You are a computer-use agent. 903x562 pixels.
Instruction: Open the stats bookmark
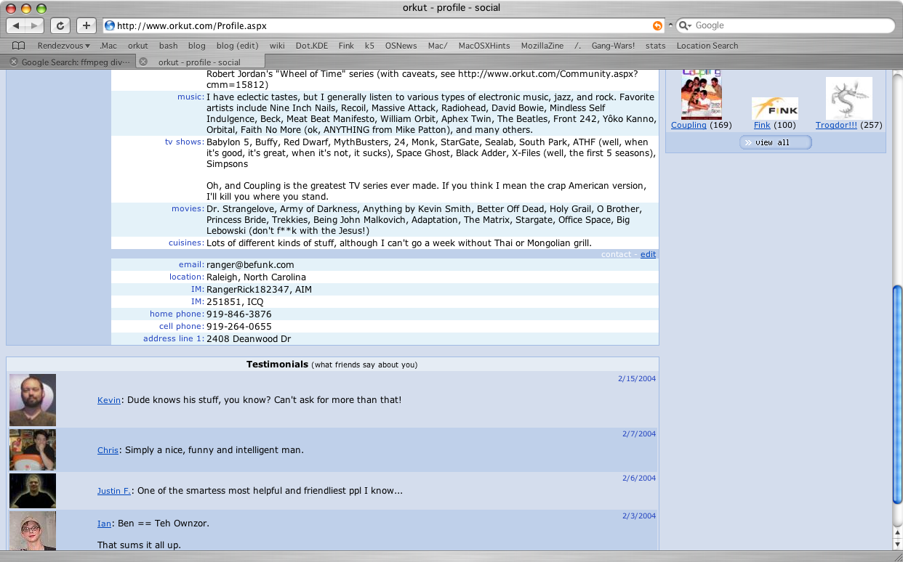655,46
